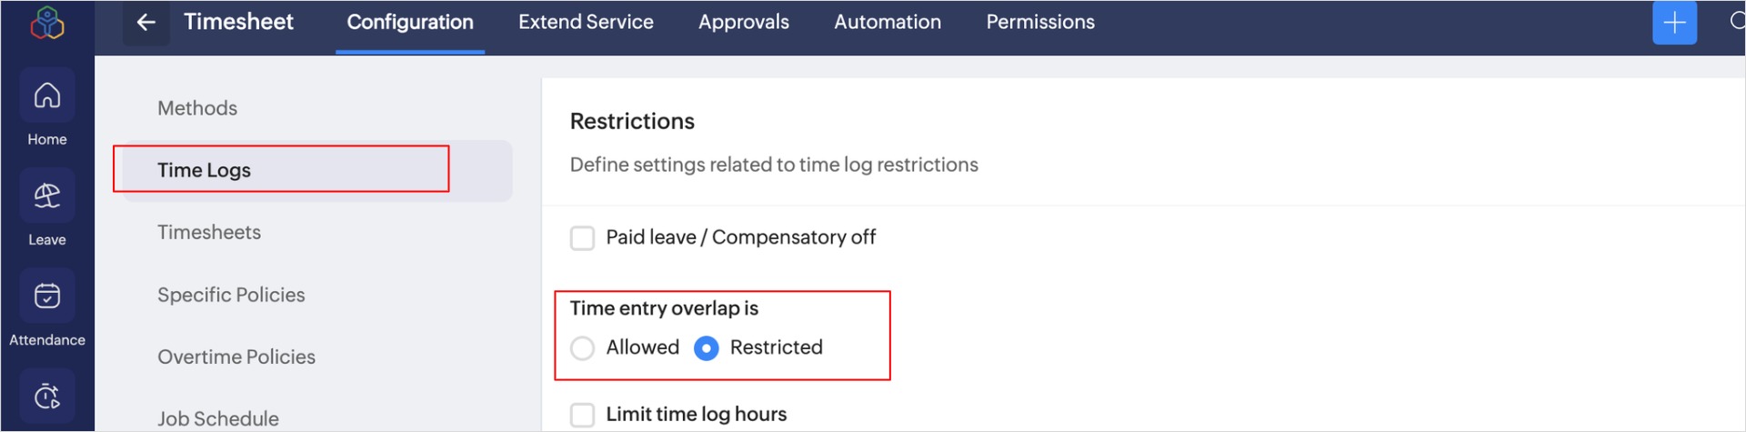Select Methods in the settings list

[197, 108]
